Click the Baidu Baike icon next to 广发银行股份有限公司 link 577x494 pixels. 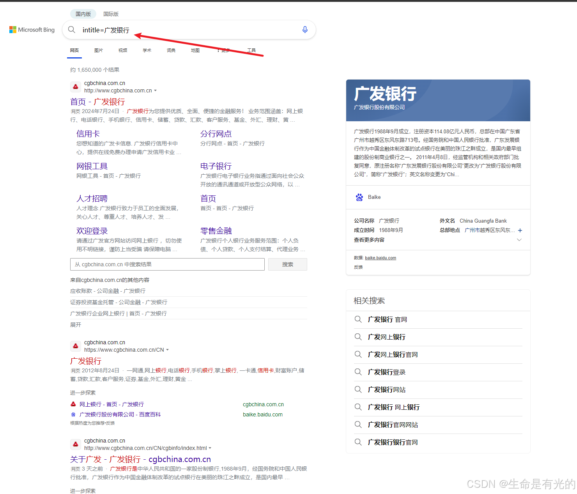[73, 414]
